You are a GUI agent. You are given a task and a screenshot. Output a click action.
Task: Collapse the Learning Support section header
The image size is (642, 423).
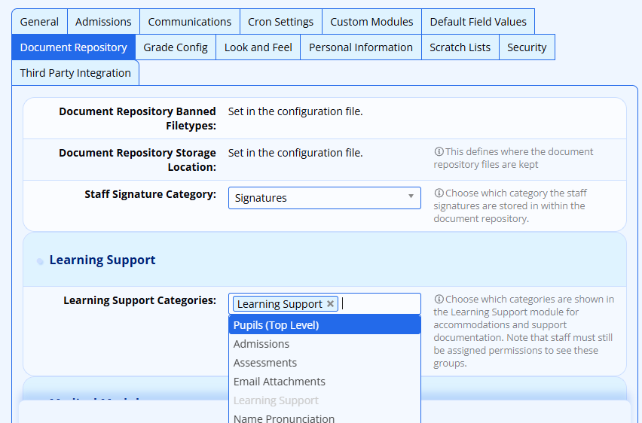click(102, 260)
